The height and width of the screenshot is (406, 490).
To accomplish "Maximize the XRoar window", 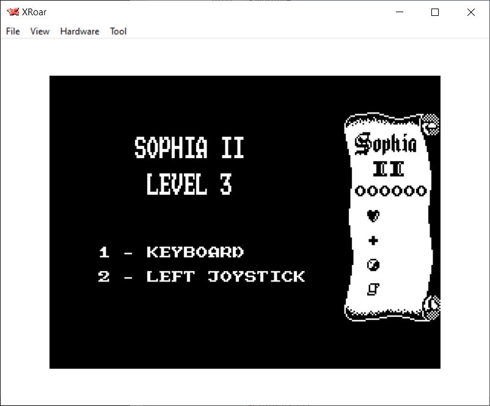I will [435, 12].
